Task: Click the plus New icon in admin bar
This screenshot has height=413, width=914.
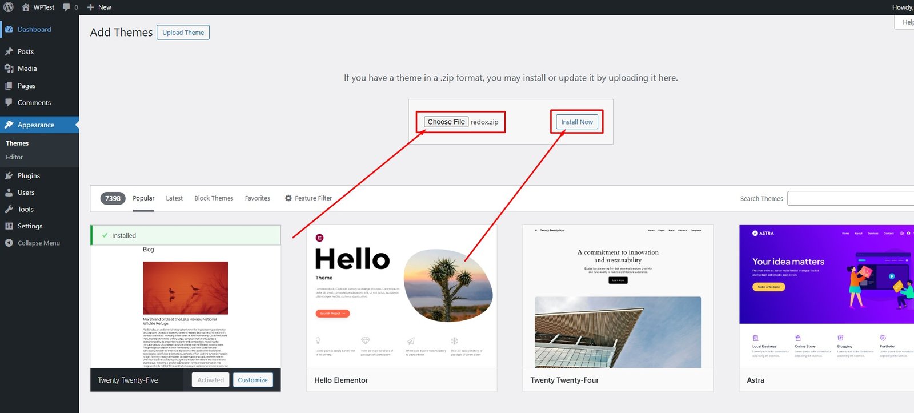Action: 90,7
